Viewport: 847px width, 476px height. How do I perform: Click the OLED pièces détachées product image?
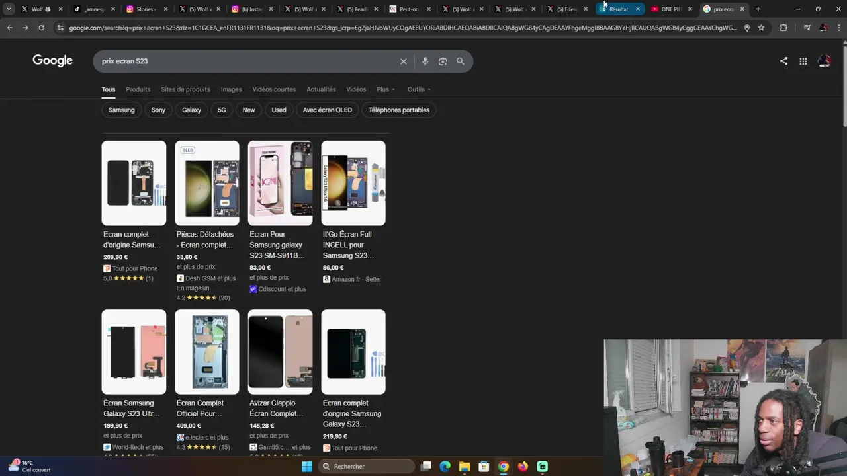pyautogui.click(x=207, y=183)
